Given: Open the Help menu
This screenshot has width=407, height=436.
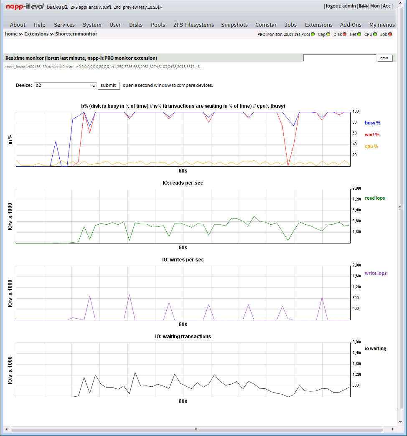Looking at the screenshot, I should (40, 25).
